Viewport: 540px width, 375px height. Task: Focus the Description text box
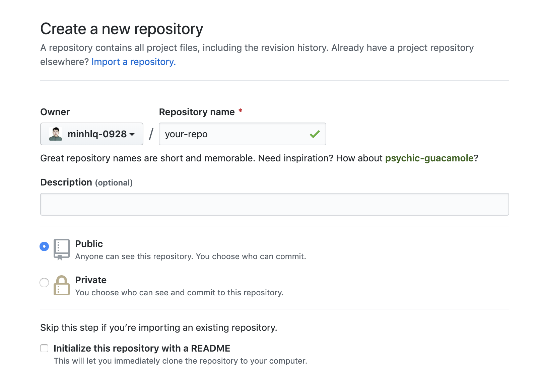(274, 204)
